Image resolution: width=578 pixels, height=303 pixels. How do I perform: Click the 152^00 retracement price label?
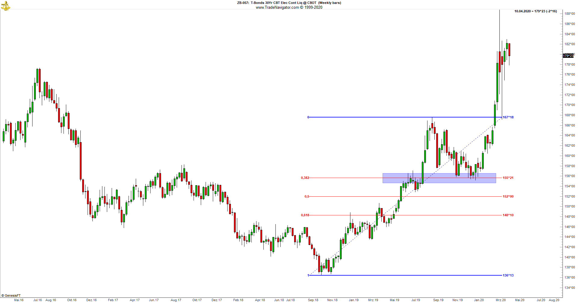(x=508, y=196)
